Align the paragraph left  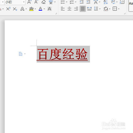[63, 9]
